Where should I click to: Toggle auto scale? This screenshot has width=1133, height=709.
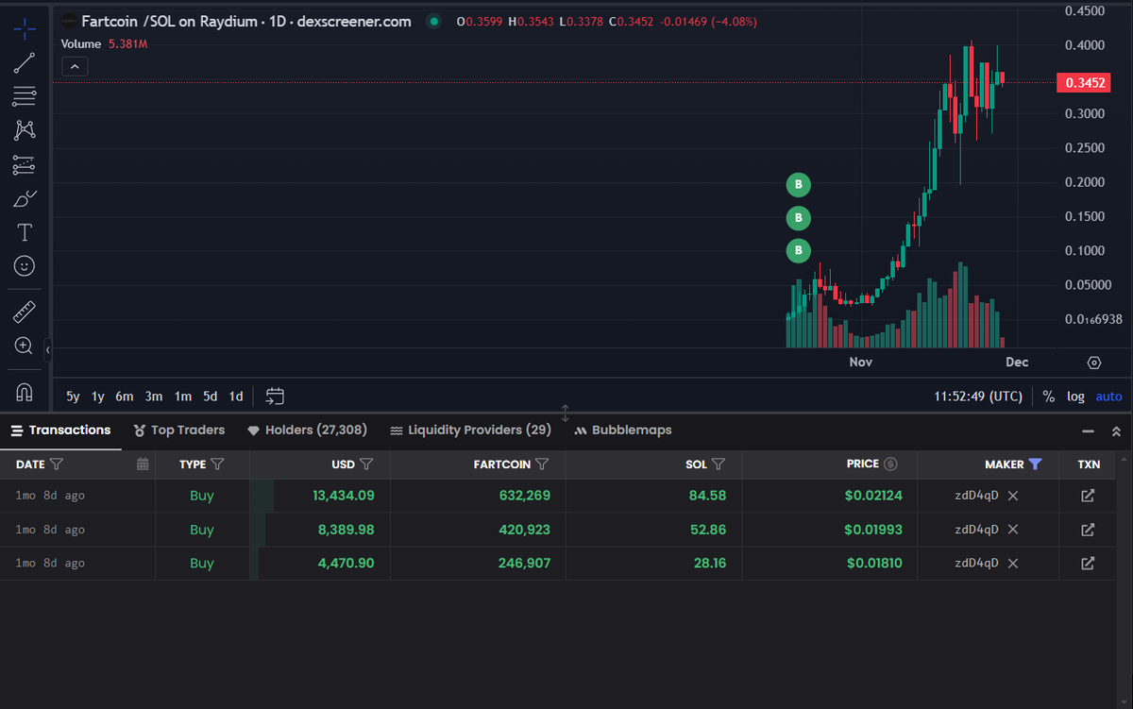[x=1108, y=397]
